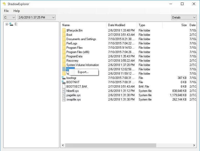
Task: Select the ProgramData folder name
Action: pyautogui.click(x=74, y=56)
